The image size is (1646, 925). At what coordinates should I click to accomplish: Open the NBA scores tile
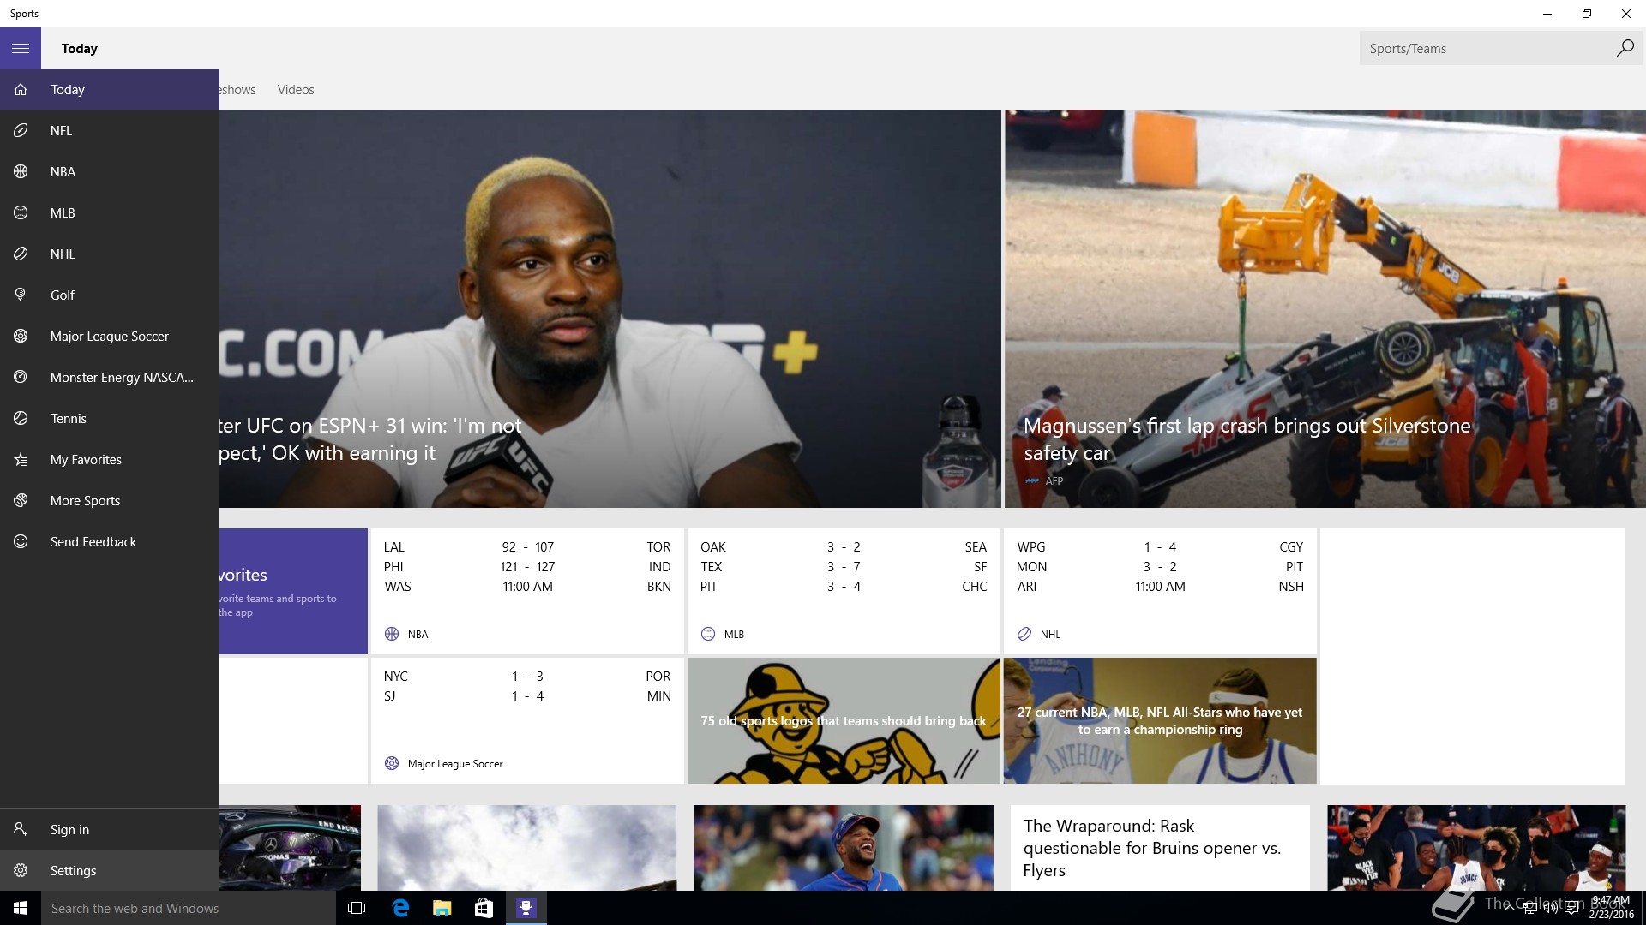pyautogui.click(x=527, y=591)
